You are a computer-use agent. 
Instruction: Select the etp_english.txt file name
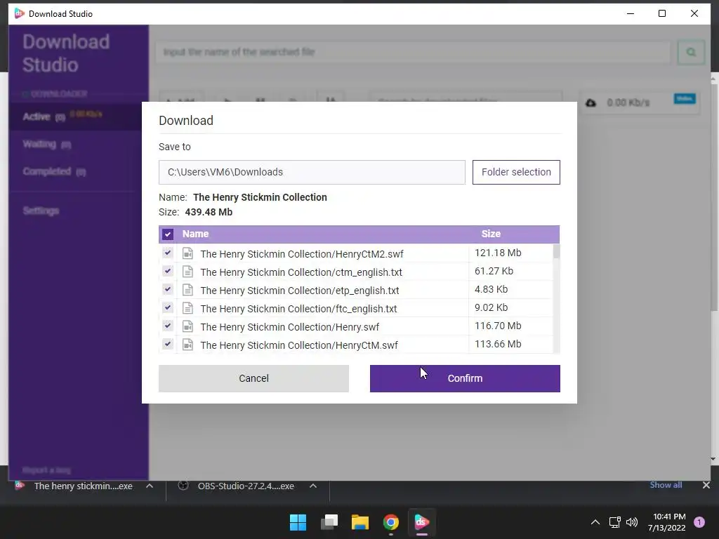click(299, 291)
